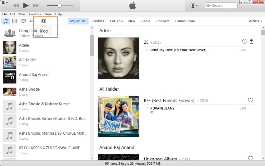Viewport: 265px width, 166px height.
Task: Love the Unknown Album heart icon
Action: click(250, 158)
